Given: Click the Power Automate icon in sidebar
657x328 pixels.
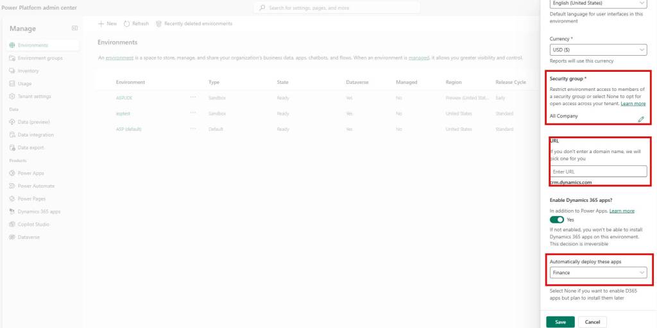Looking at the screenshot, I should (12, 186).
